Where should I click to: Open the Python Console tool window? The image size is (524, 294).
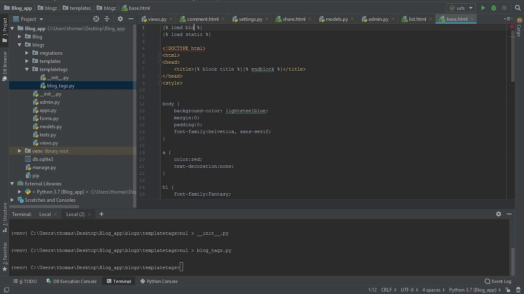[x=159, y=281]
